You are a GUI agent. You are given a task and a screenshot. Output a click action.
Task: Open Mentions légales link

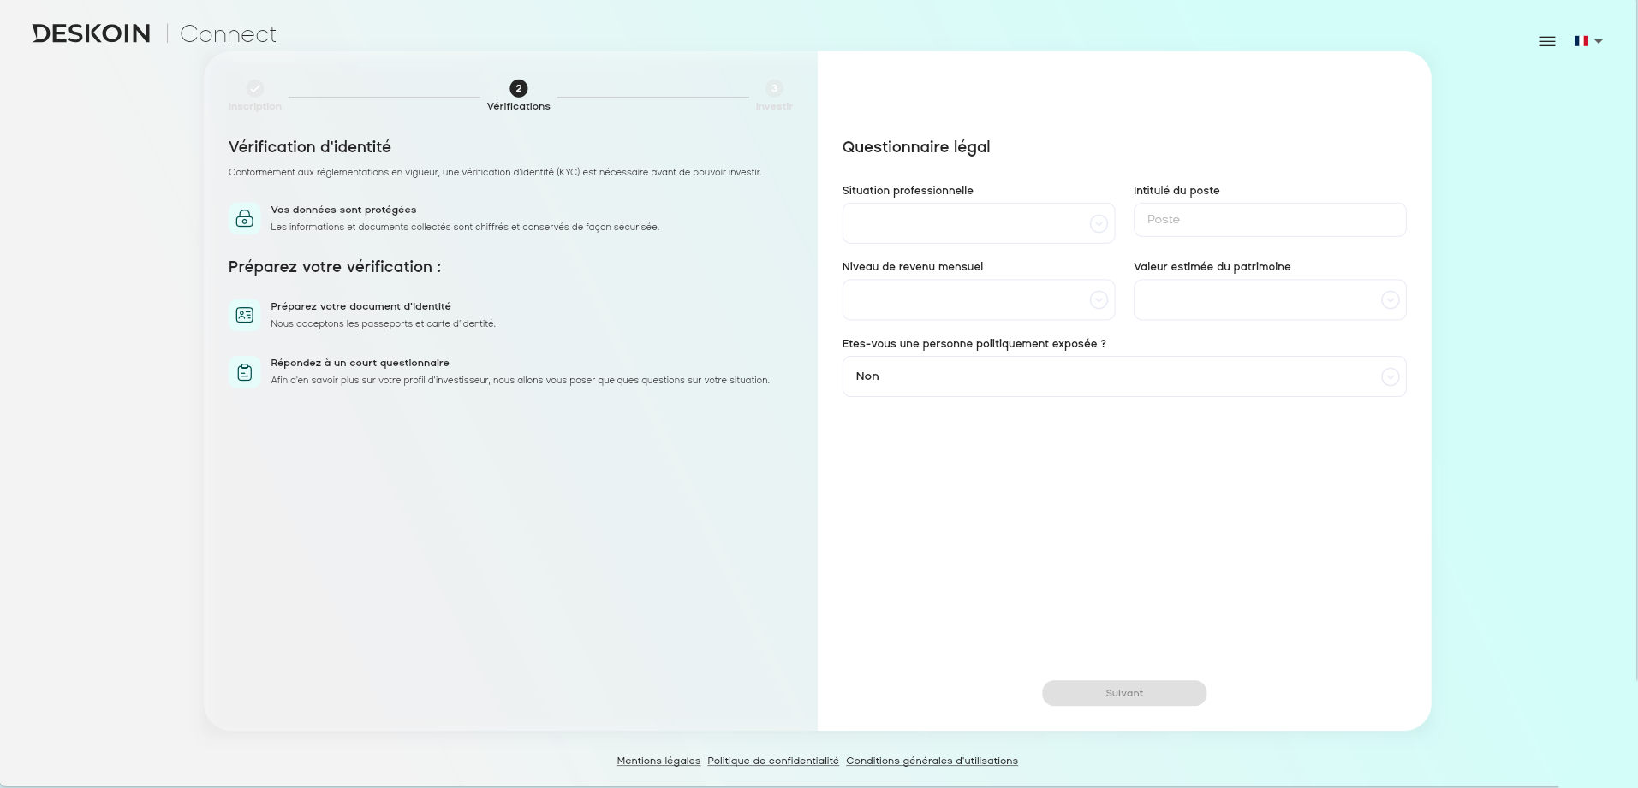pos(658,760)
